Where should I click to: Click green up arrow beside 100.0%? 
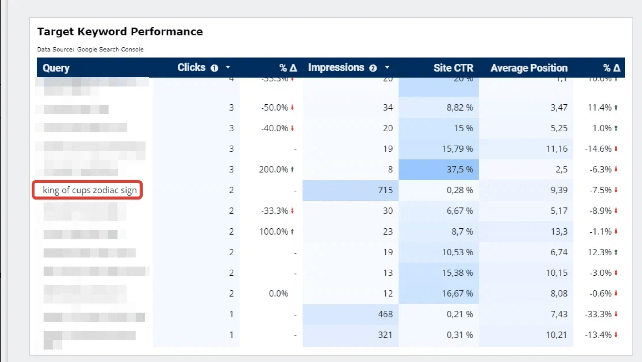293,231
